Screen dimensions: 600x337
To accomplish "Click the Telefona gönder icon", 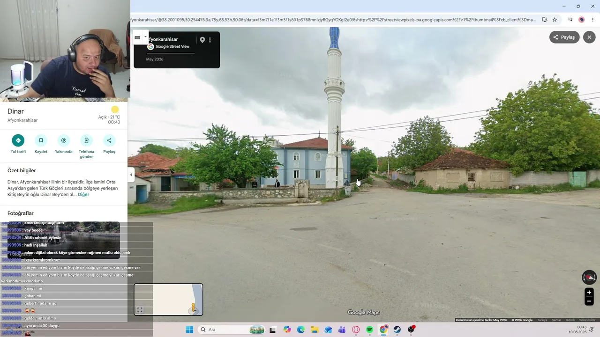I will pos(86,140).
